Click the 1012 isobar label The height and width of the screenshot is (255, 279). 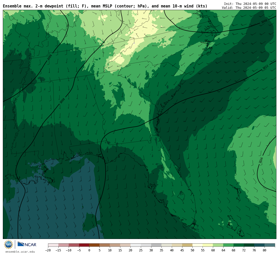click(266, 67)
